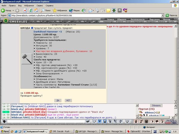Click the ICQ green flower toolbar icon
The image size is (179, 134).
114,10
